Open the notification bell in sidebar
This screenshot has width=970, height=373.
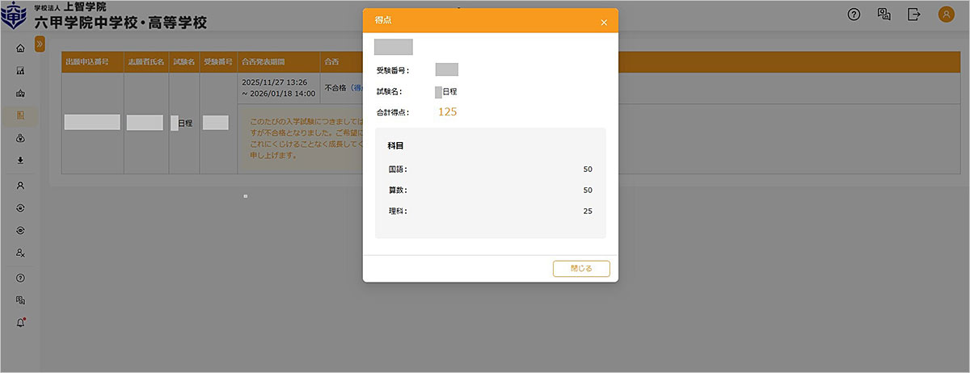tap(20, 322)
